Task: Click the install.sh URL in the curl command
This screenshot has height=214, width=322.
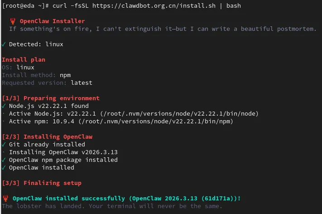Action: (x=154, y=6)
